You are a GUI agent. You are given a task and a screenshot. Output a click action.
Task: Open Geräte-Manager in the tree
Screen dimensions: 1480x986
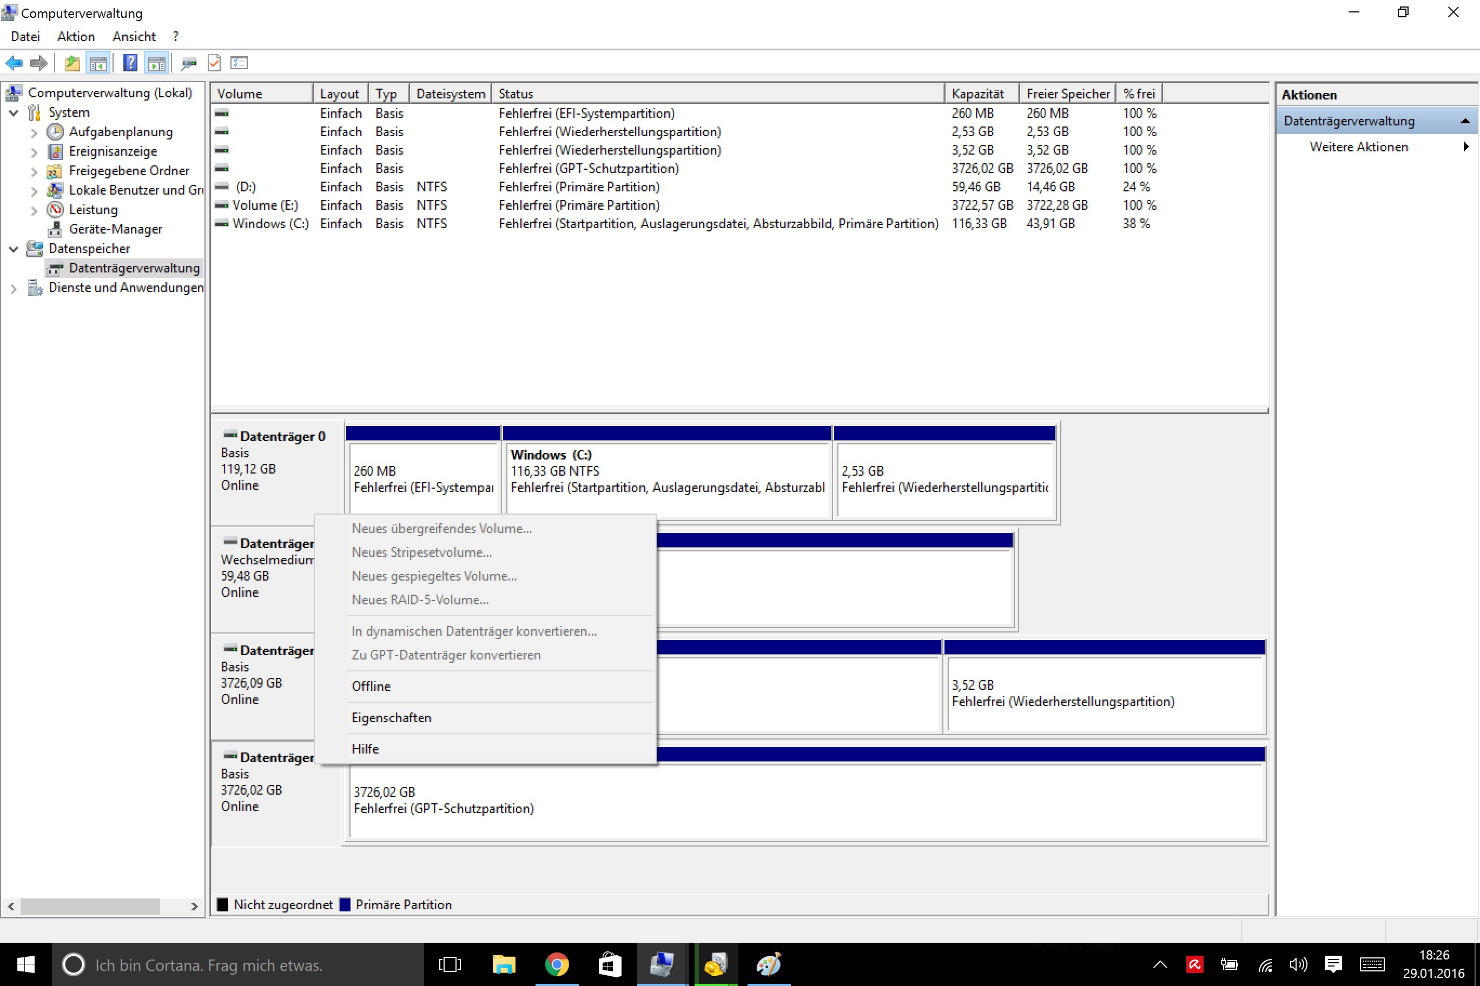click(x=115, y=229)
